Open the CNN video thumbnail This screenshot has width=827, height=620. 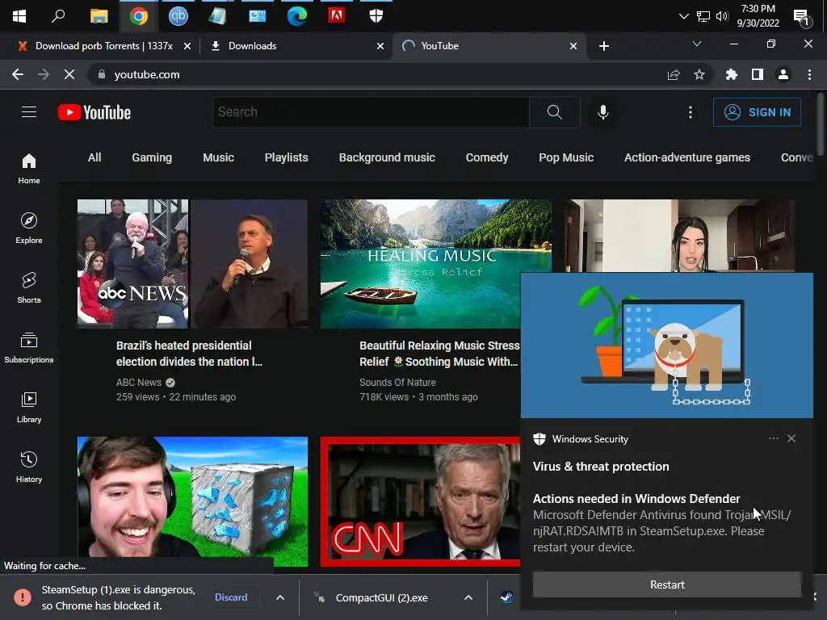[420, 501]
